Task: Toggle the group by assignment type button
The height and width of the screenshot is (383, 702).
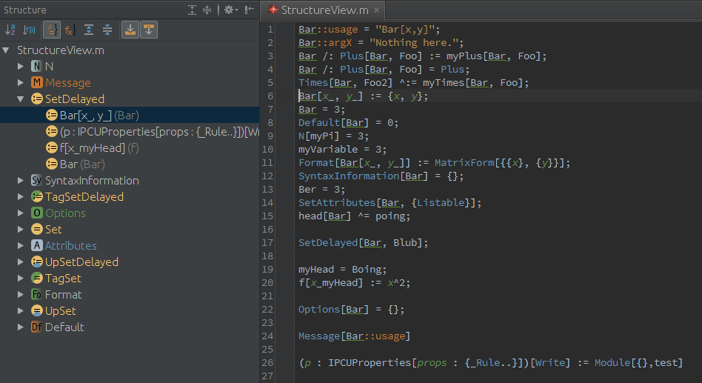Action: (x=51, y=30)
